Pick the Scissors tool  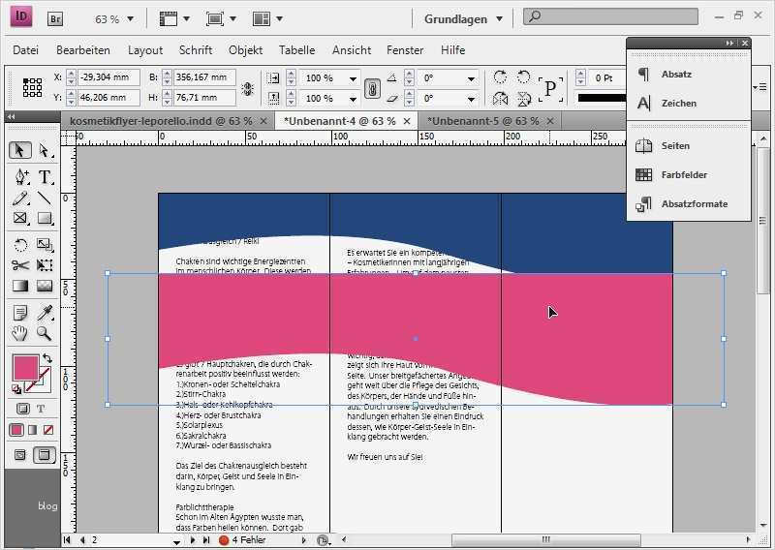click(20, 265)
